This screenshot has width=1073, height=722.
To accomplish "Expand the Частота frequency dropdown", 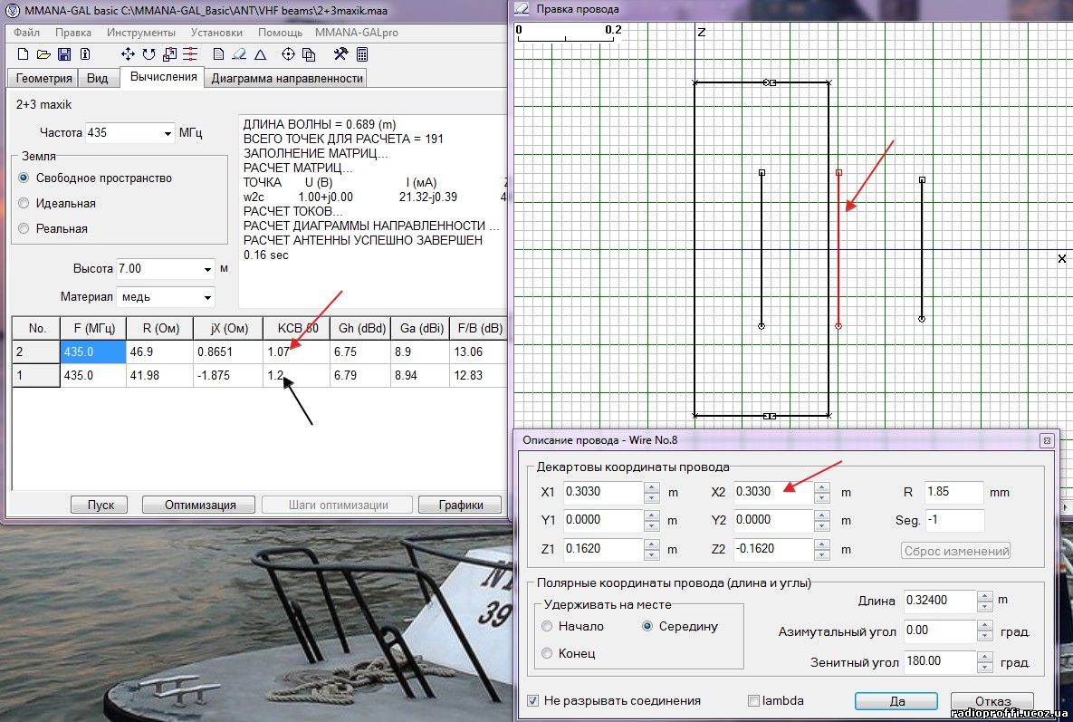I will [x=168, y=133].
